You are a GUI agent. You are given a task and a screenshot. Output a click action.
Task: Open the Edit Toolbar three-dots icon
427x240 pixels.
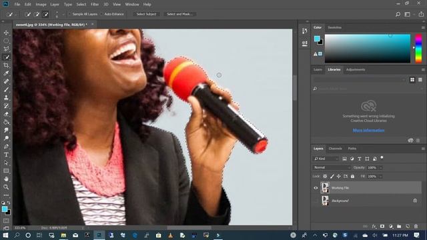6,195
